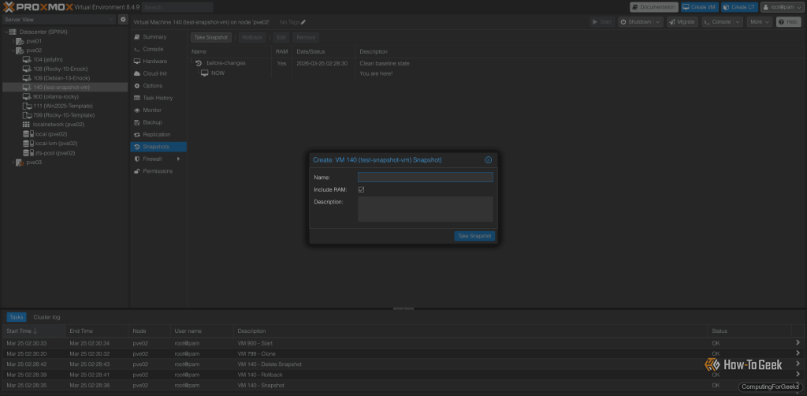Switch to the Cluster log tab
Screen dimensions: 807x396
[46, 317]
